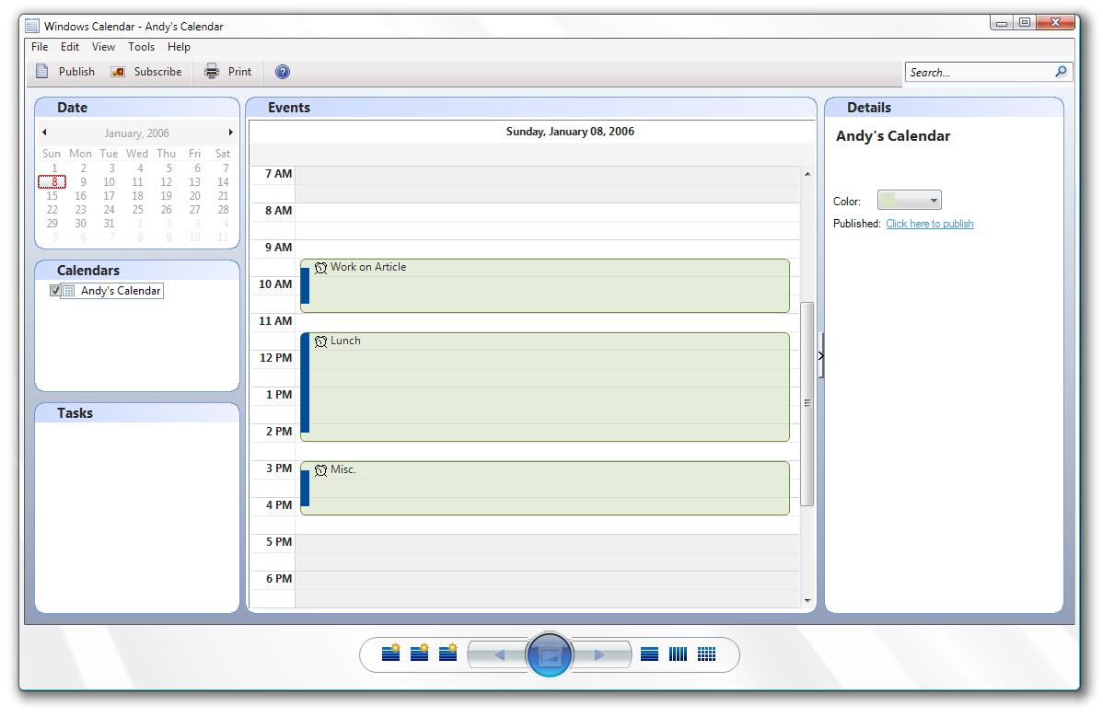Click the Subscribe toolbar button
Viewport: 1103px width, 717px height.
click(146, 72)
